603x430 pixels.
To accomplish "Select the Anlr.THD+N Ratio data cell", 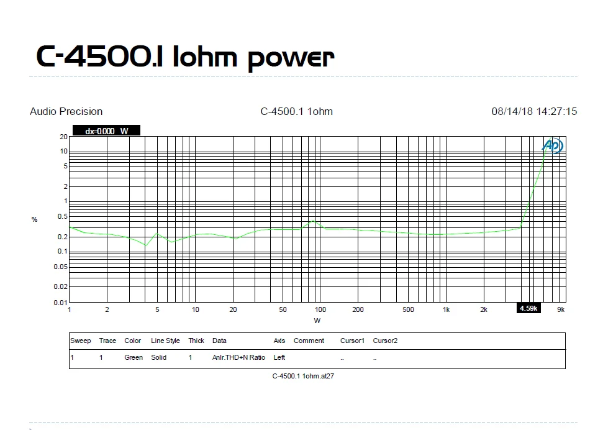I will (x=239, y=357).
